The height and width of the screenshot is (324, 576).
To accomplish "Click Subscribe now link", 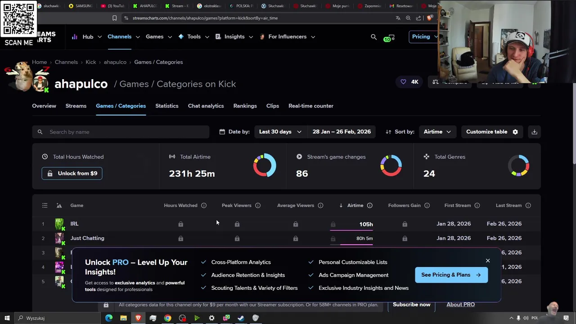I will click(x=411, y=305).
